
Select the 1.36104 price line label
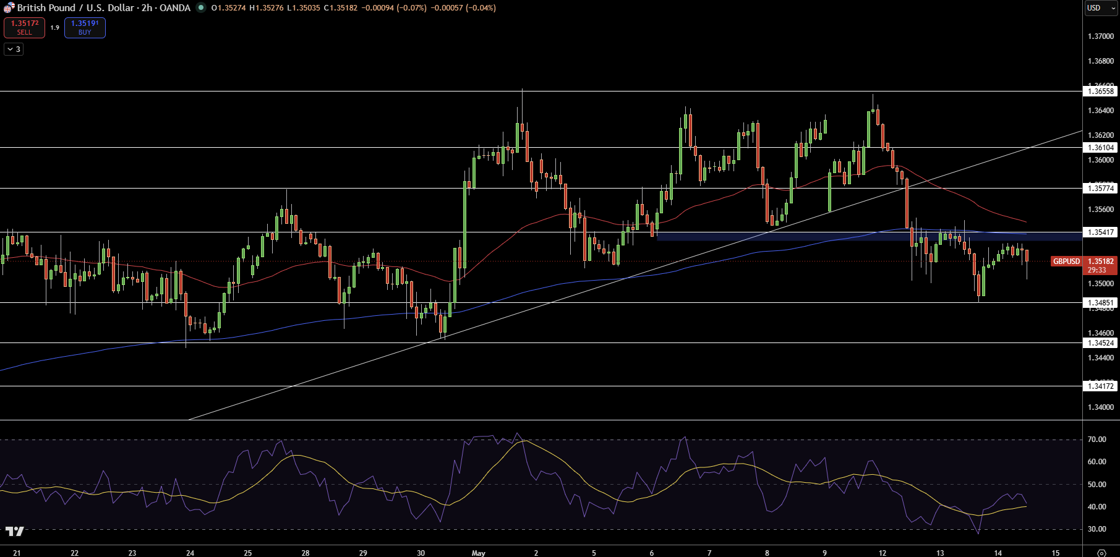(1101, 148)
